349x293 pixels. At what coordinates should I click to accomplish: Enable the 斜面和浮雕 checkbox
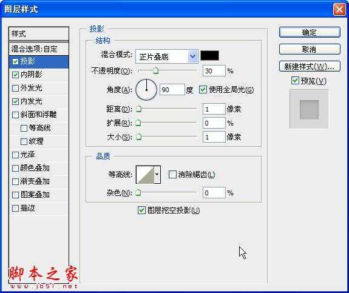tap(15, 115)
